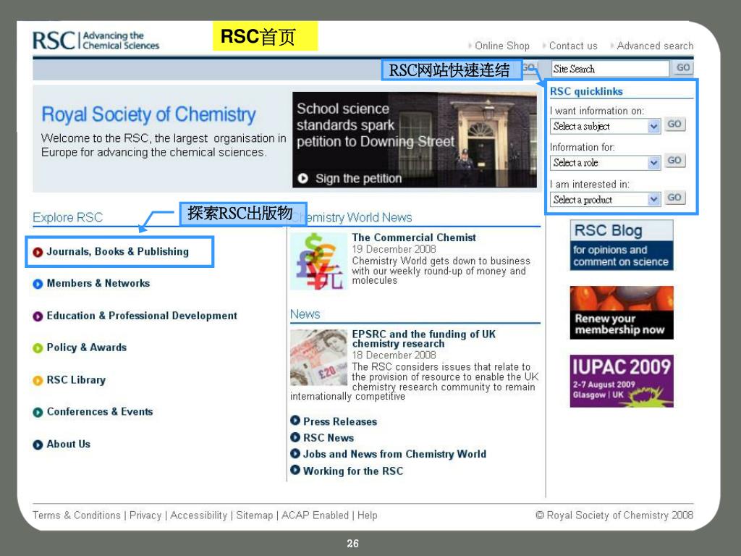Image resolution: width=741 pixels, height=556 pixels.
Task: Open the Select a product dropdown
Action: point(605,200)
